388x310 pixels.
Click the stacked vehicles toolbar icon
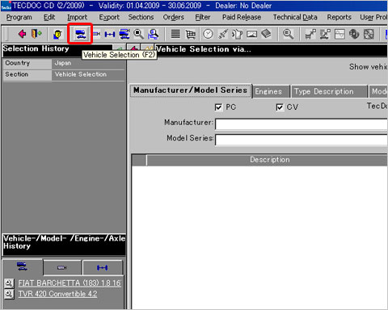pyautogui.click(x=124, y=34)
